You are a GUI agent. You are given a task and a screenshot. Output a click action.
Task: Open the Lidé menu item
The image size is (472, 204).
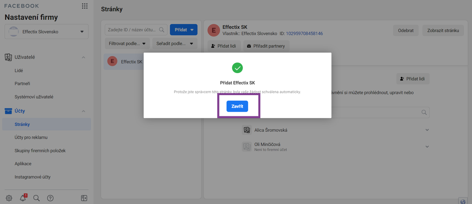point(19,71)
